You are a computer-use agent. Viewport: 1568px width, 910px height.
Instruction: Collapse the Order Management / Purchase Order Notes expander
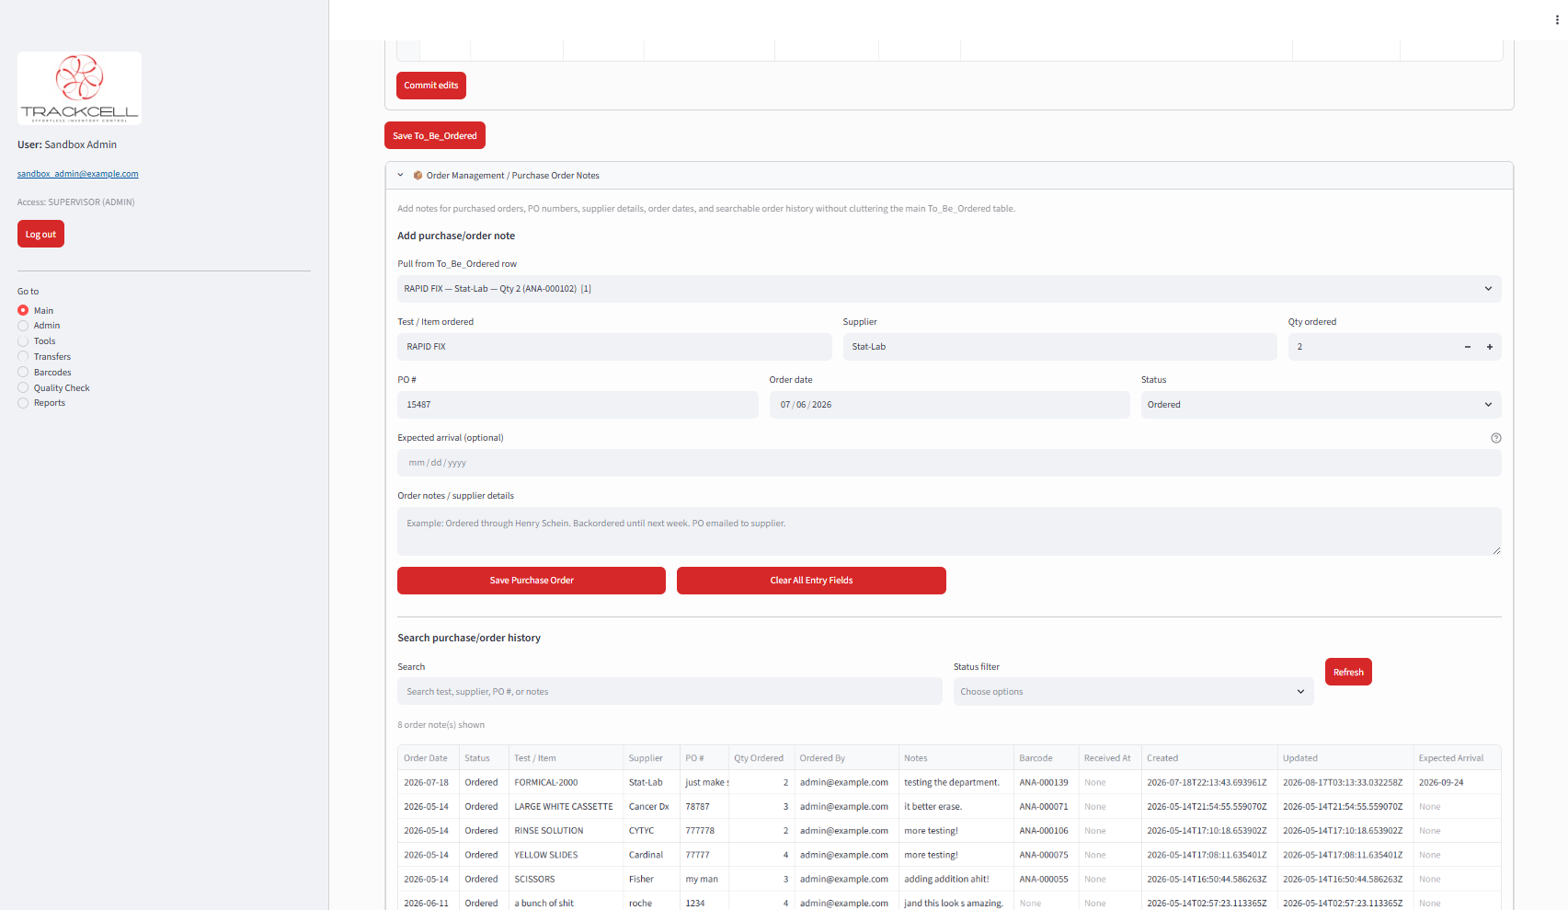click(949, 176)
